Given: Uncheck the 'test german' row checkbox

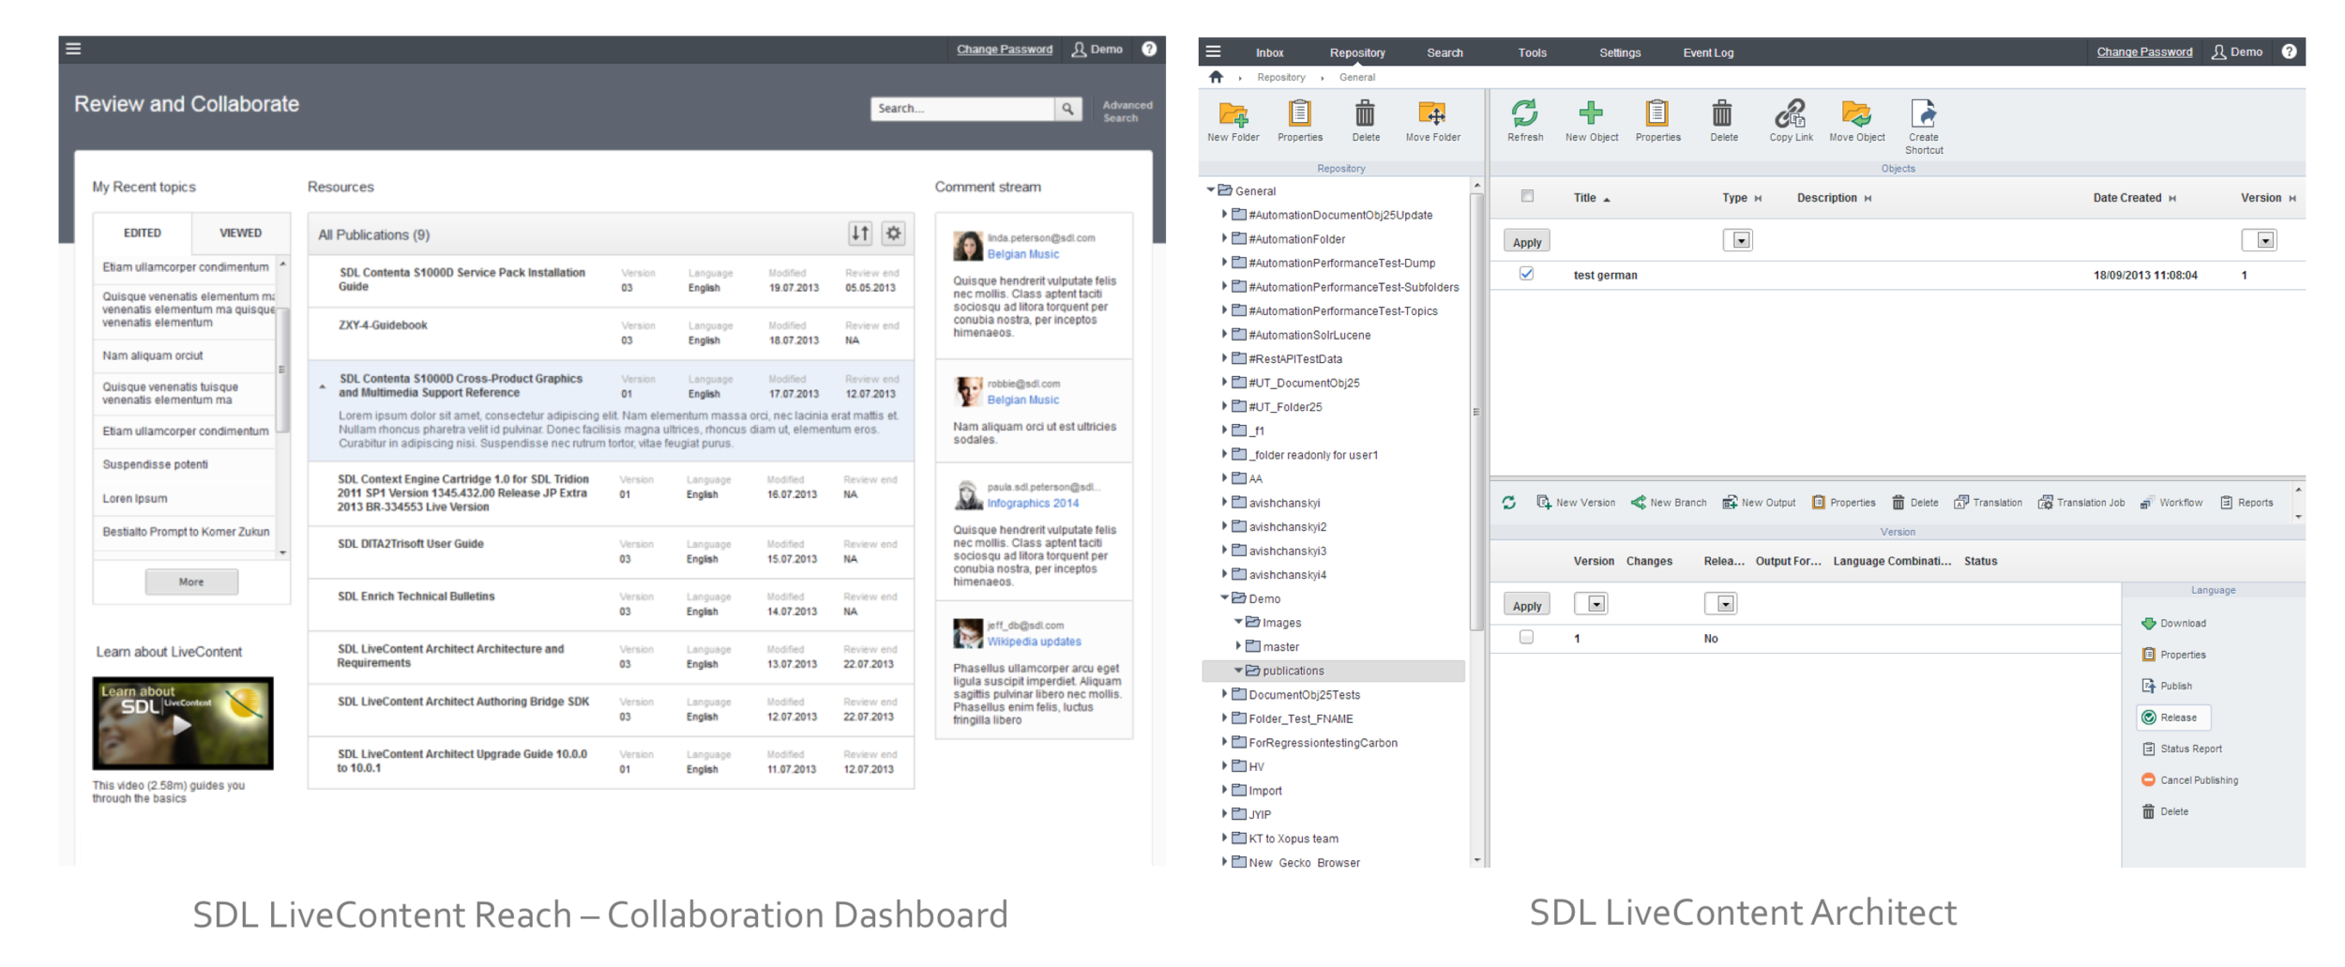Looking at the screenshot, I should point(1526,274).
